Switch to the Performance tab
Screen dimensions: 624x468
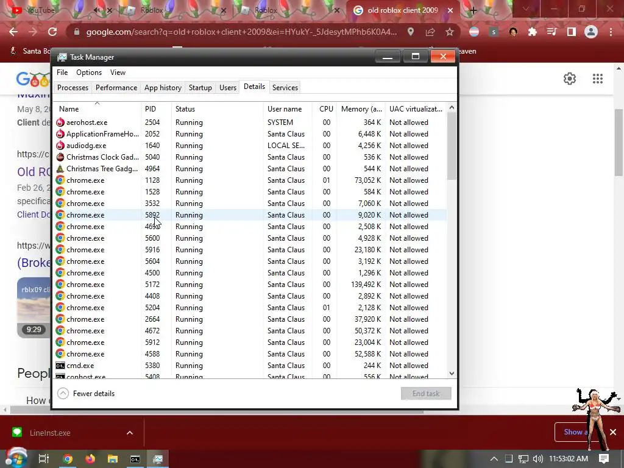[116, 88]
